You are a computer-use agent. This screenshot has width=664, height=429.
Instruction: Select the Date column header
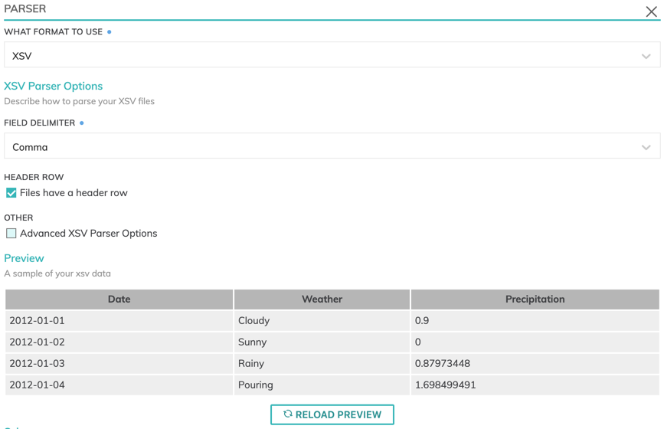(119, 300)
